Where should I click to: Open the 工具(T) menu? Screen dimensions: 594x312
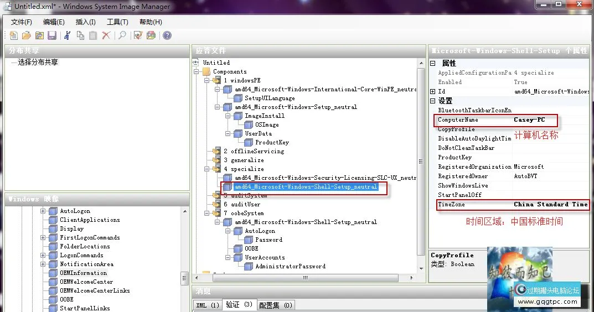117,22
